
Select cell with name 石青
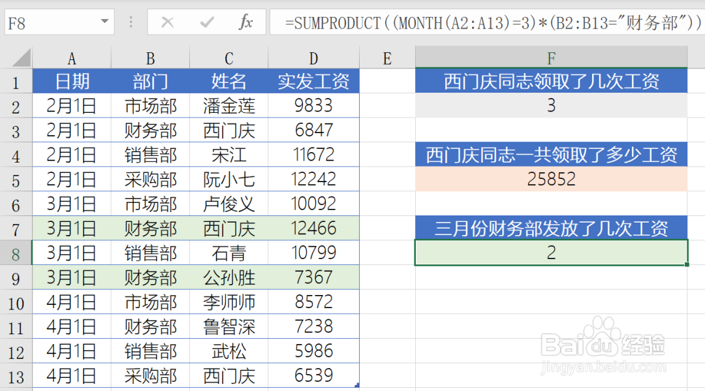[x=229, y=253]
